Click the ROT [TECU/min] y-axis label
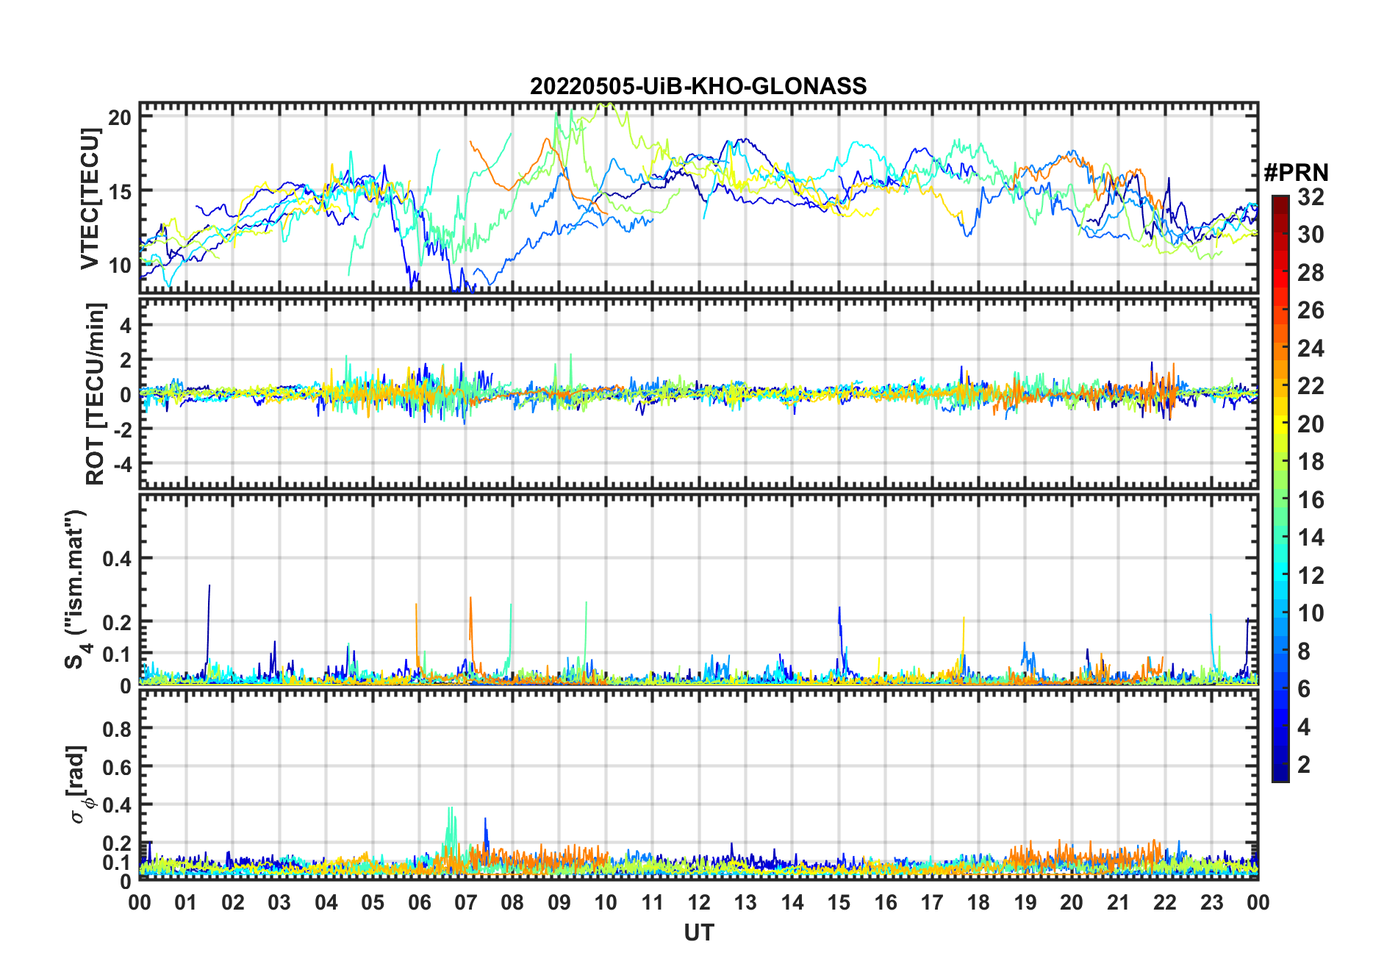Viewport: 1398px width, 978px height. pyautogui.click(x=95, y=393)
